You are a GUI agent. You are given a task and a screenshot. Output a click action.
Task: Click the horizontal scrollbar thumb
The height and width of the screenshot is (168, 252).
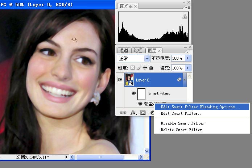(x=100, y=157)
